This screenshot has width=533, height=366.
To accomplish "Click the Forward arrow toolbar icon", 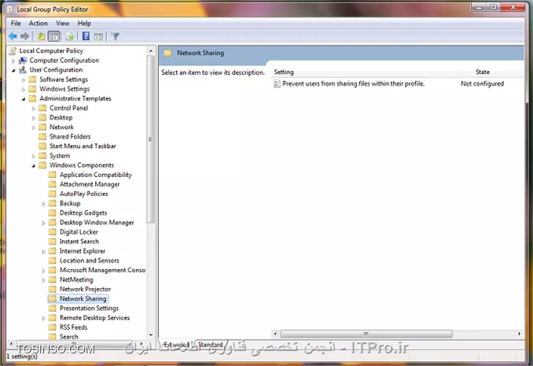I will (24, 36).
